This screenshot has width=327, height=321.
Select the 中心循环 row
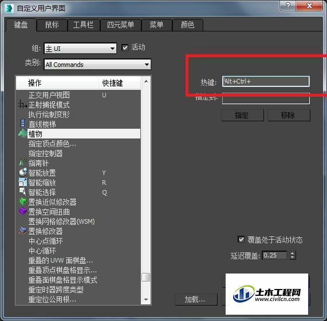(78, 251)
